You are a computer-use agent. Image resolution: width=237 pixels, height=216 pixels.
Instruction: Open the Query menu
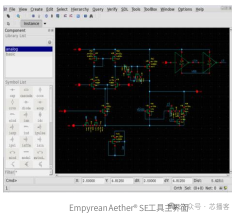[x=98, y=9]
